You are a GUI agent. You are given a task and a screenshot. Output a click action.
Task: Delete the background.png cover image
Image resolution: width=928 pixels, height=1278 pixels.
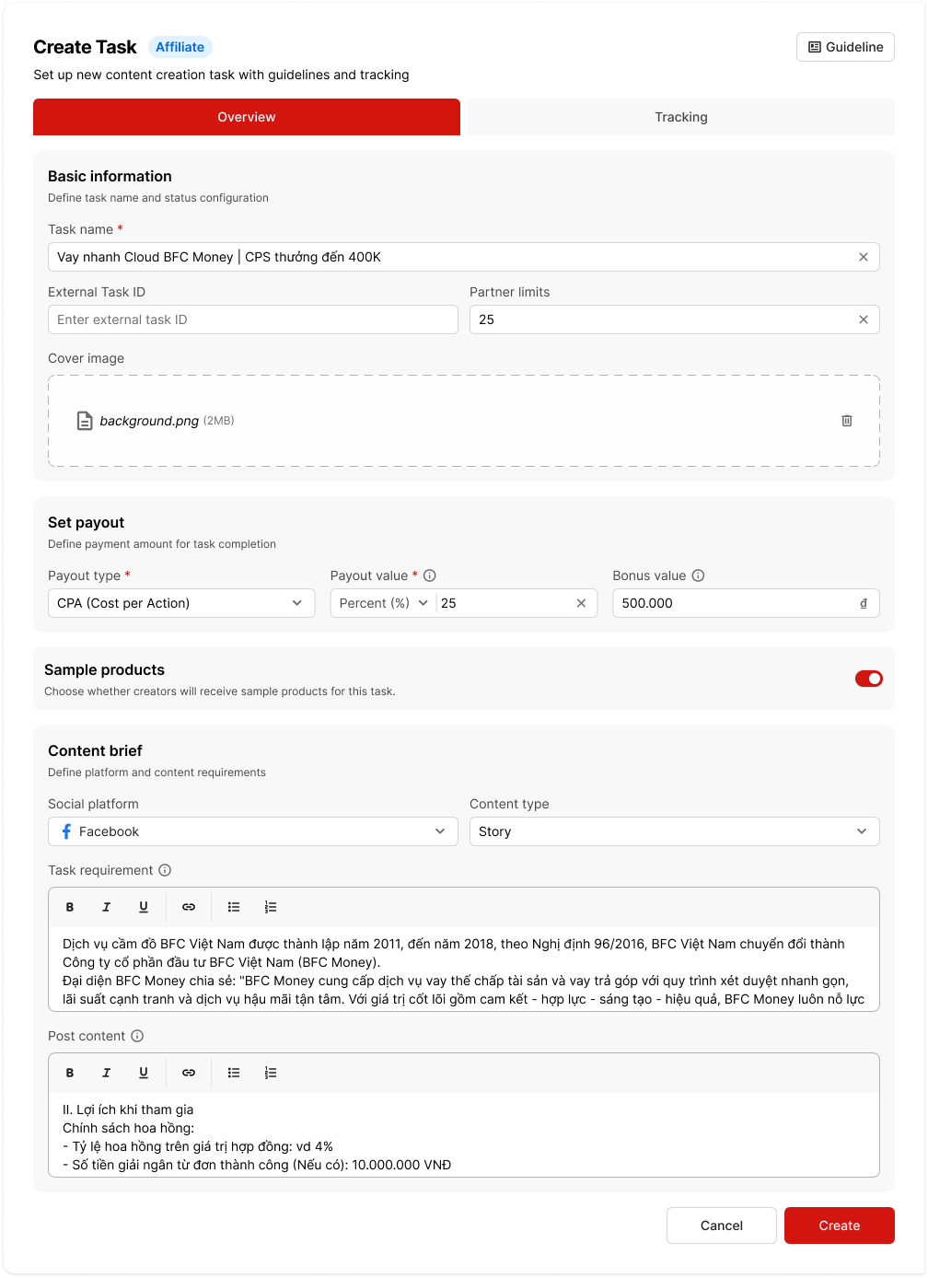coord(847,421)
